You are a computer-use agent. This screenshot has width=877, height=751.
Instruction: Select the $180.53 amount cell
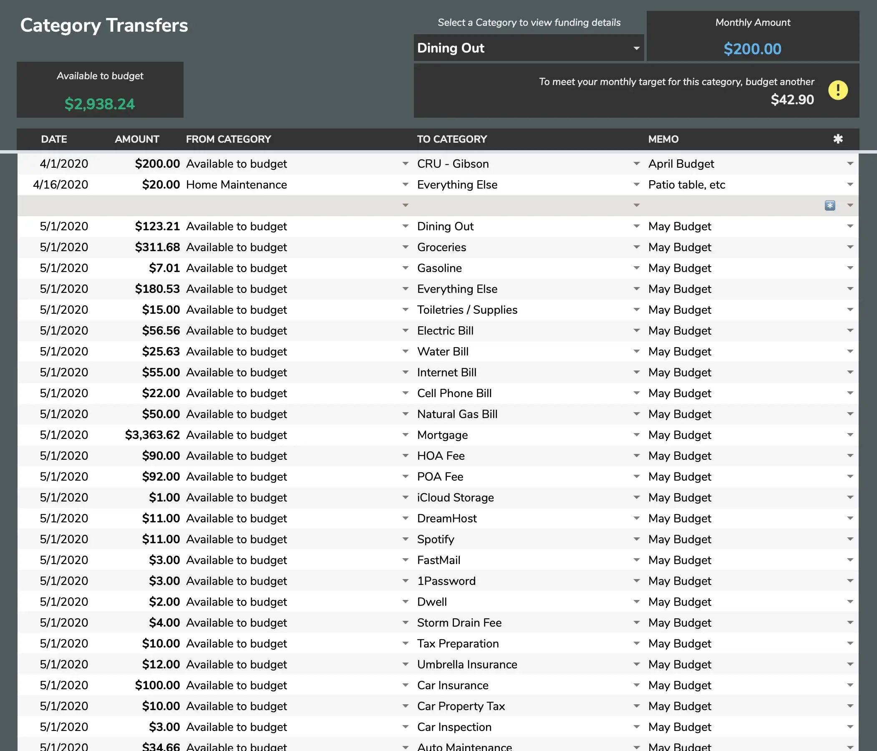[x=137, y=289]
